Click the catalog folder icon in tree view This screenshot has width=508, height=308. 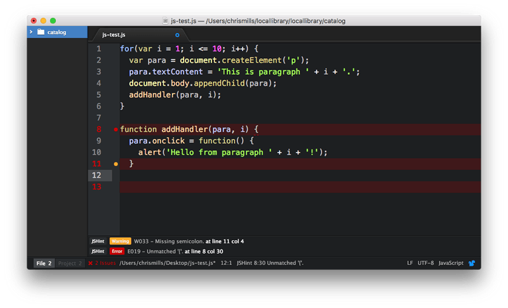(x=41, y=32)
